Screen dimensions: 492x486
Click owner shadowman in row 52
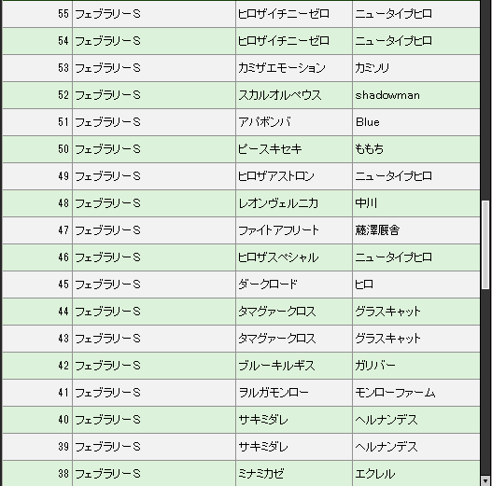tap(387, 95)
